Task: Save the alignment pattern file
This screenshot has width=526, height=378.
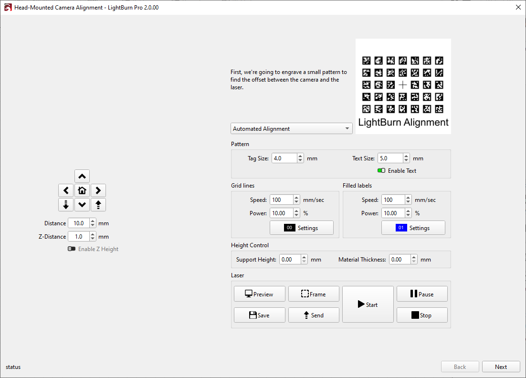Action: tap(259, 315)
